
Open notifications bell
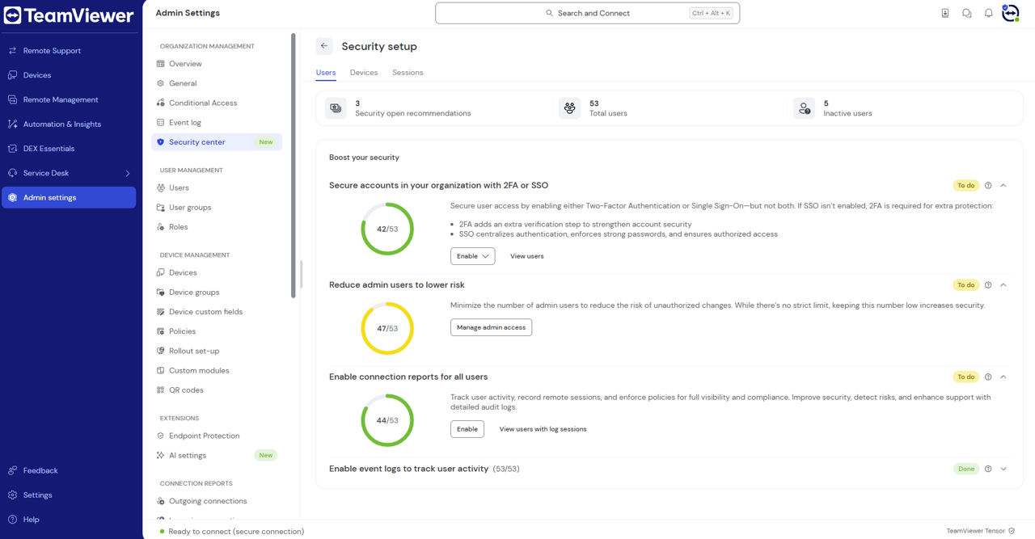click(x=988, y=13)
